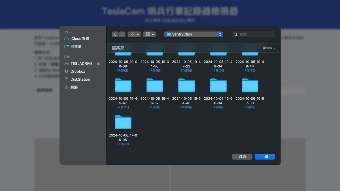Select the folder name 2024-10-05_19-31-56
The height and width of the screenshot is (191, 340).
coord(155,64)
